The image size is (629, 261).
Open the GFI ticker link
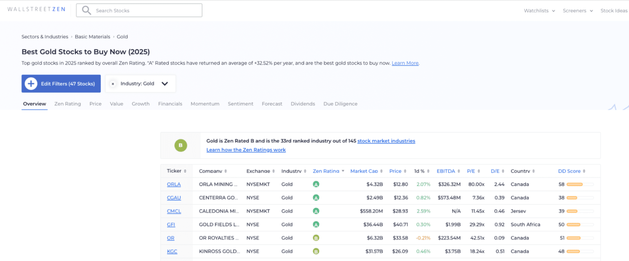click(171, 225)
